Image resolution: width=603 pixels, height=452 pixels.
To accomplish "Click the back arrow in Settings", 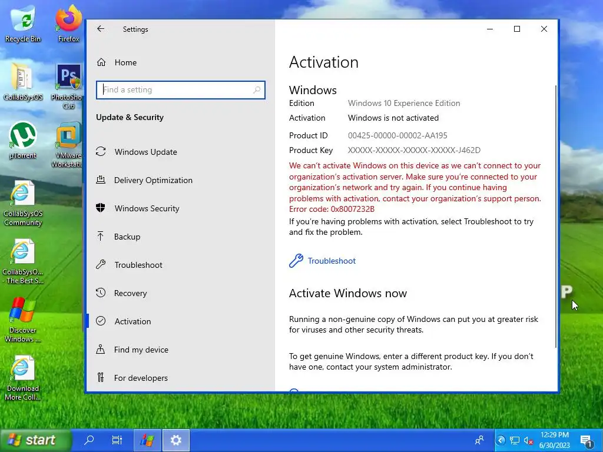I will pyautogui.click(x=101, y=29).
